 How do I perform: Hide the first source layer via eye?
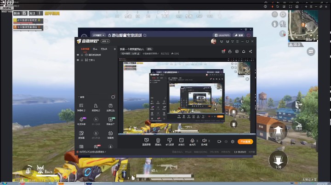(78, 55)
